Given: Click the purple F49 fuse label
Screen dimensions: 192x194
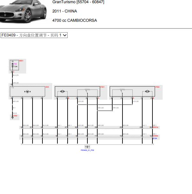Looking at the screenshot, I should click(15, 64).
